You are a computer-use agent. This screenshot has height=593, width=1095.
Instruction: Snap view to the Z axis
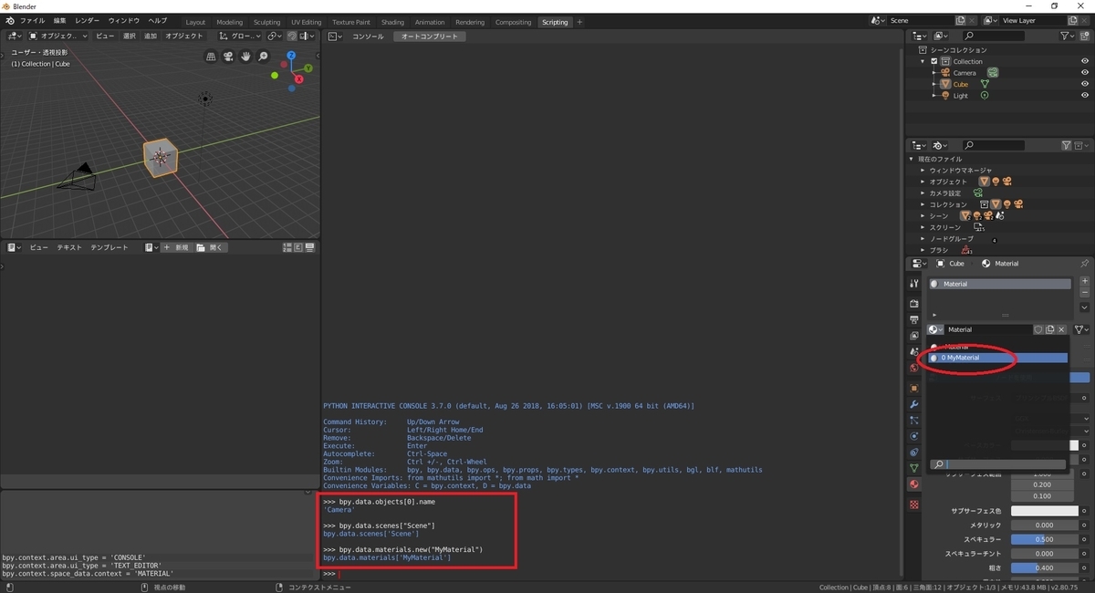291,56
